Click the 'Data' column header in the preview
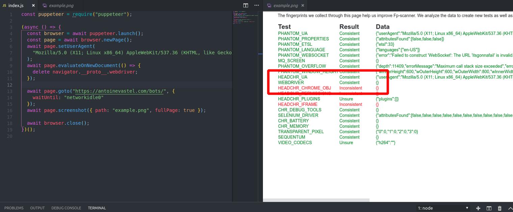 point(383,27)
